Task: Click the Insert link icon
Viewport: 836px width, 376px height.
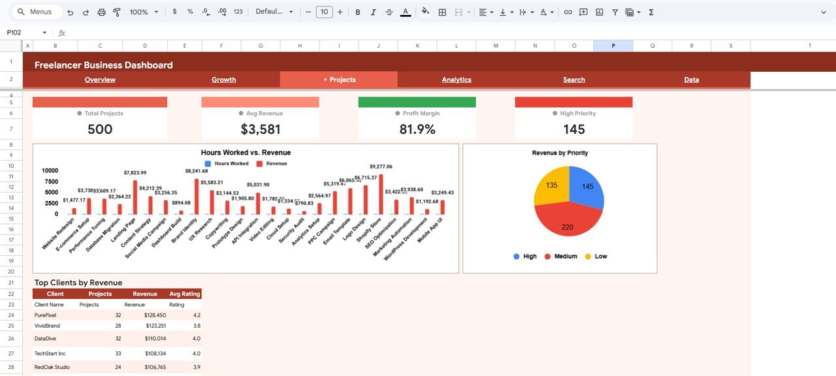Action: coord(568,12)
